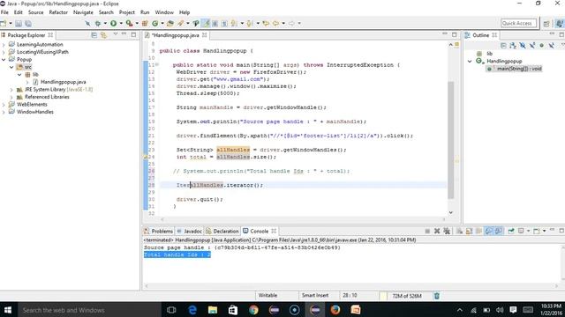Switch to the Problems tab
The image size is (565, 317).
point(159,231)
